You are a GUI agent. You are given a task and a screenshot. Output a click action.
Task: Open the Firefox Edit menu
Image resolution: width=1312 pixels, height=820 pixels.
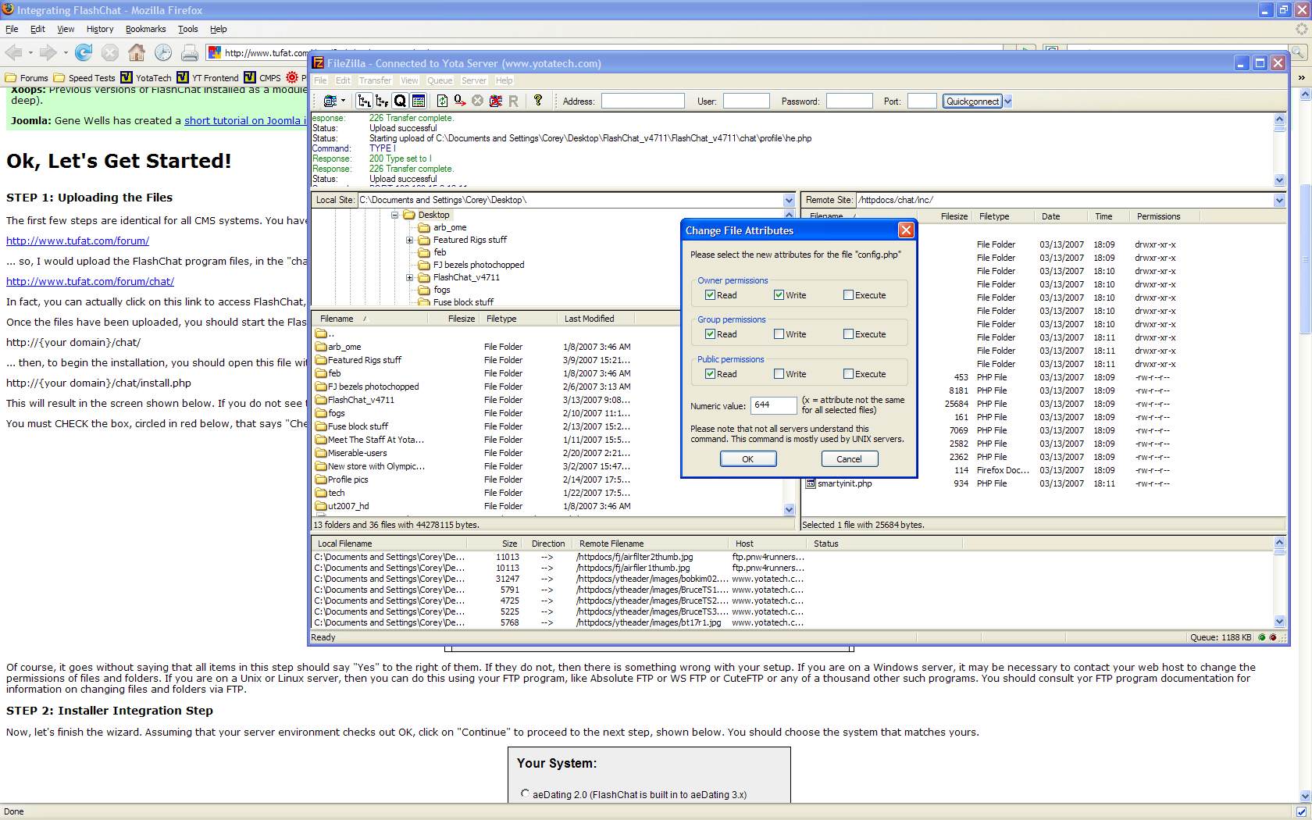click(37, 29)
